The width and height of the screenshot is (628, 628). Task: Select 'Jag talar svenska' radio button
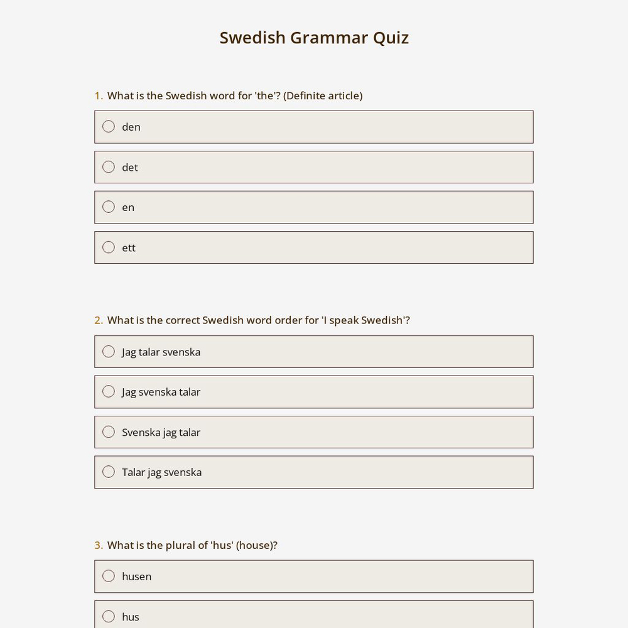click(109, 351)
